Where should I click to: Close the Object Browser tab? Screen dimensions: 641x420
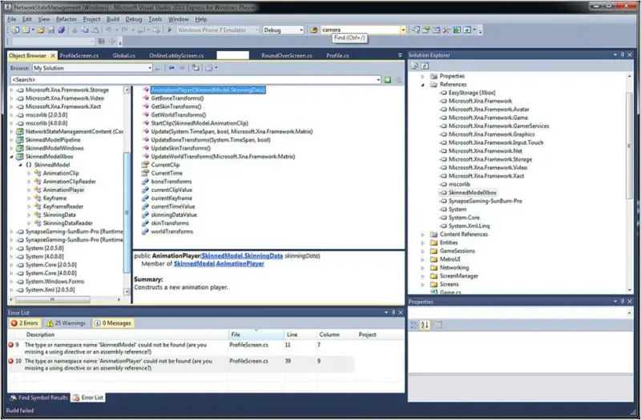pyautogui.click(x=53, y=55)
